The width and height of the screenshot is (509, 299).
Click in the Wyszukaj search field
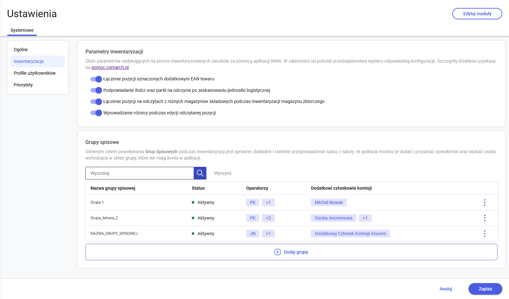click(140, 173)
